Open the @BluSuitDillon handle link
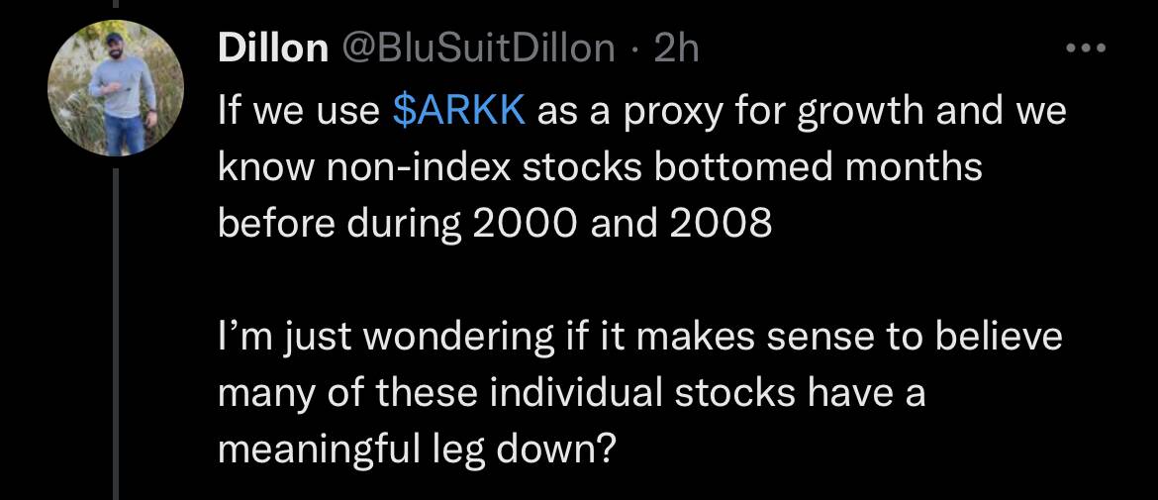 tap(477, 50)
